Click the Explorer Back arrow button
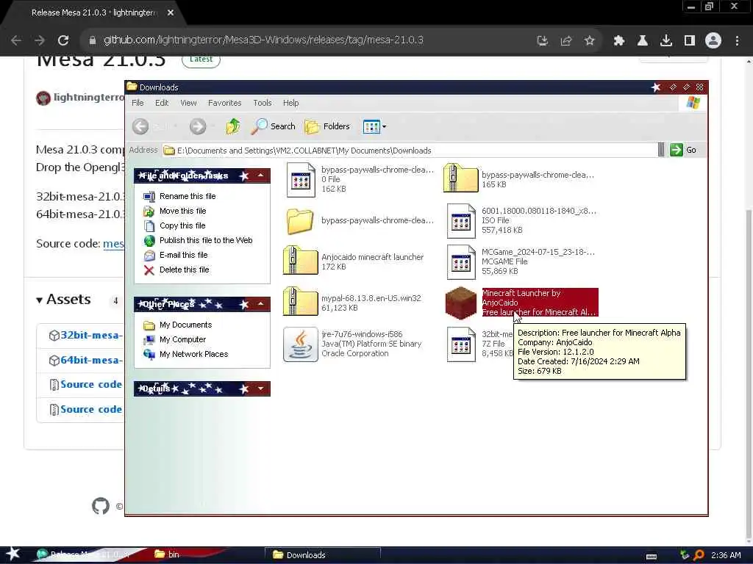The height and width of the screenshot is (564, 753). pos(140,126)
